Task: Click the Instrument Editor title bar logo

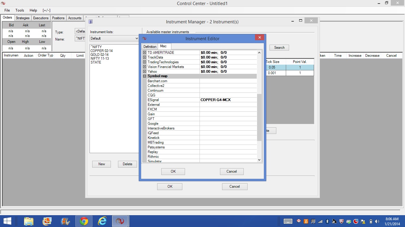Action: click(144, 38)
